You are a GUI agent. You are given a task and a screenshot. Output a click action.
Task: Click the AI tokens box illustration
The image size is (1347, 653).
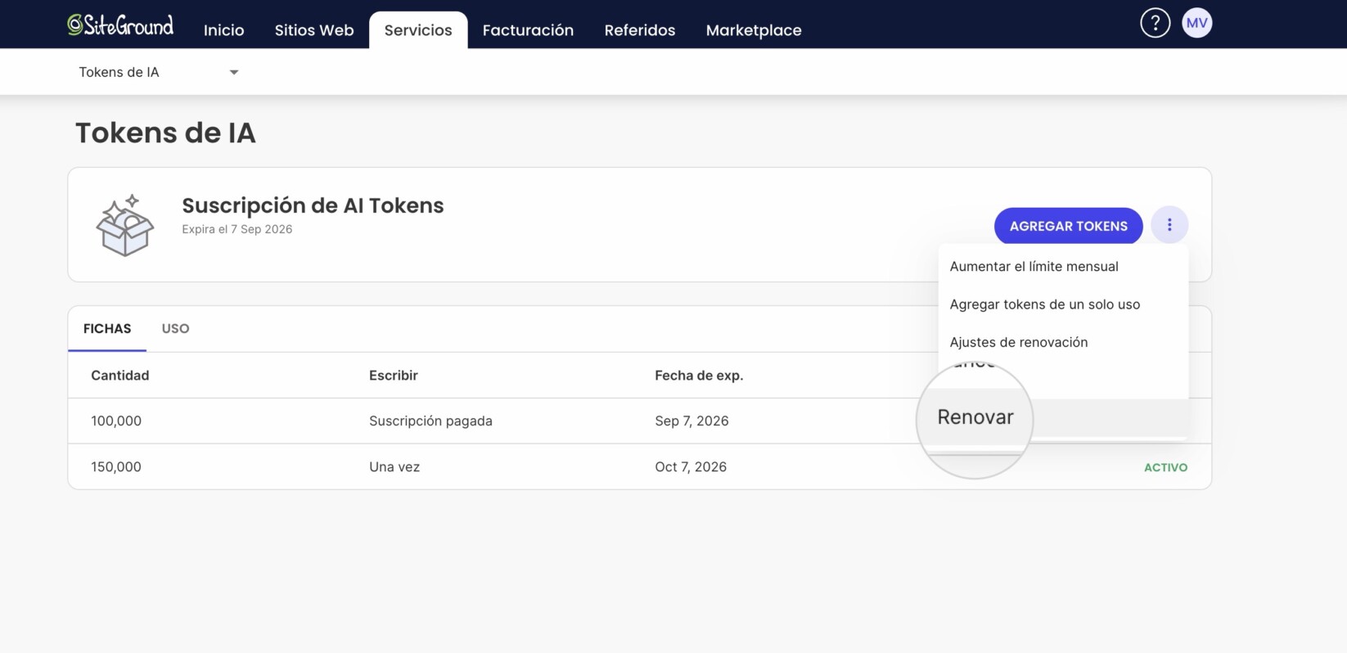[125, 226]
